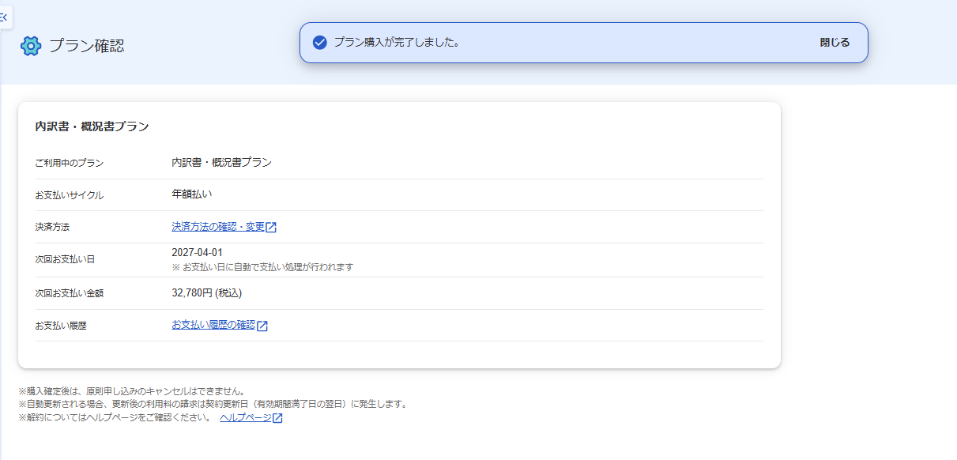Dismiss the notification with 閉じる

tap(835, 43)
